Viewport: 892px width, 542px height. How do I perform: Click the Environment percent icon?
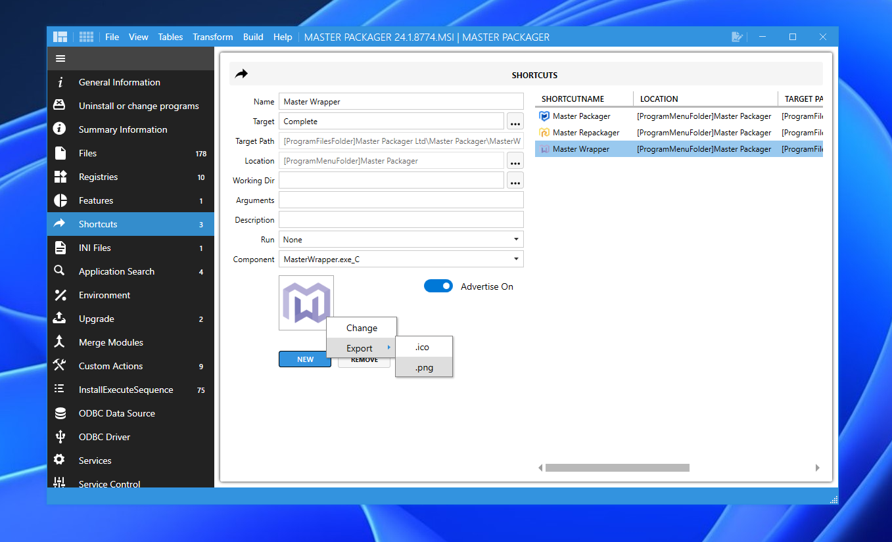(60, 295)
